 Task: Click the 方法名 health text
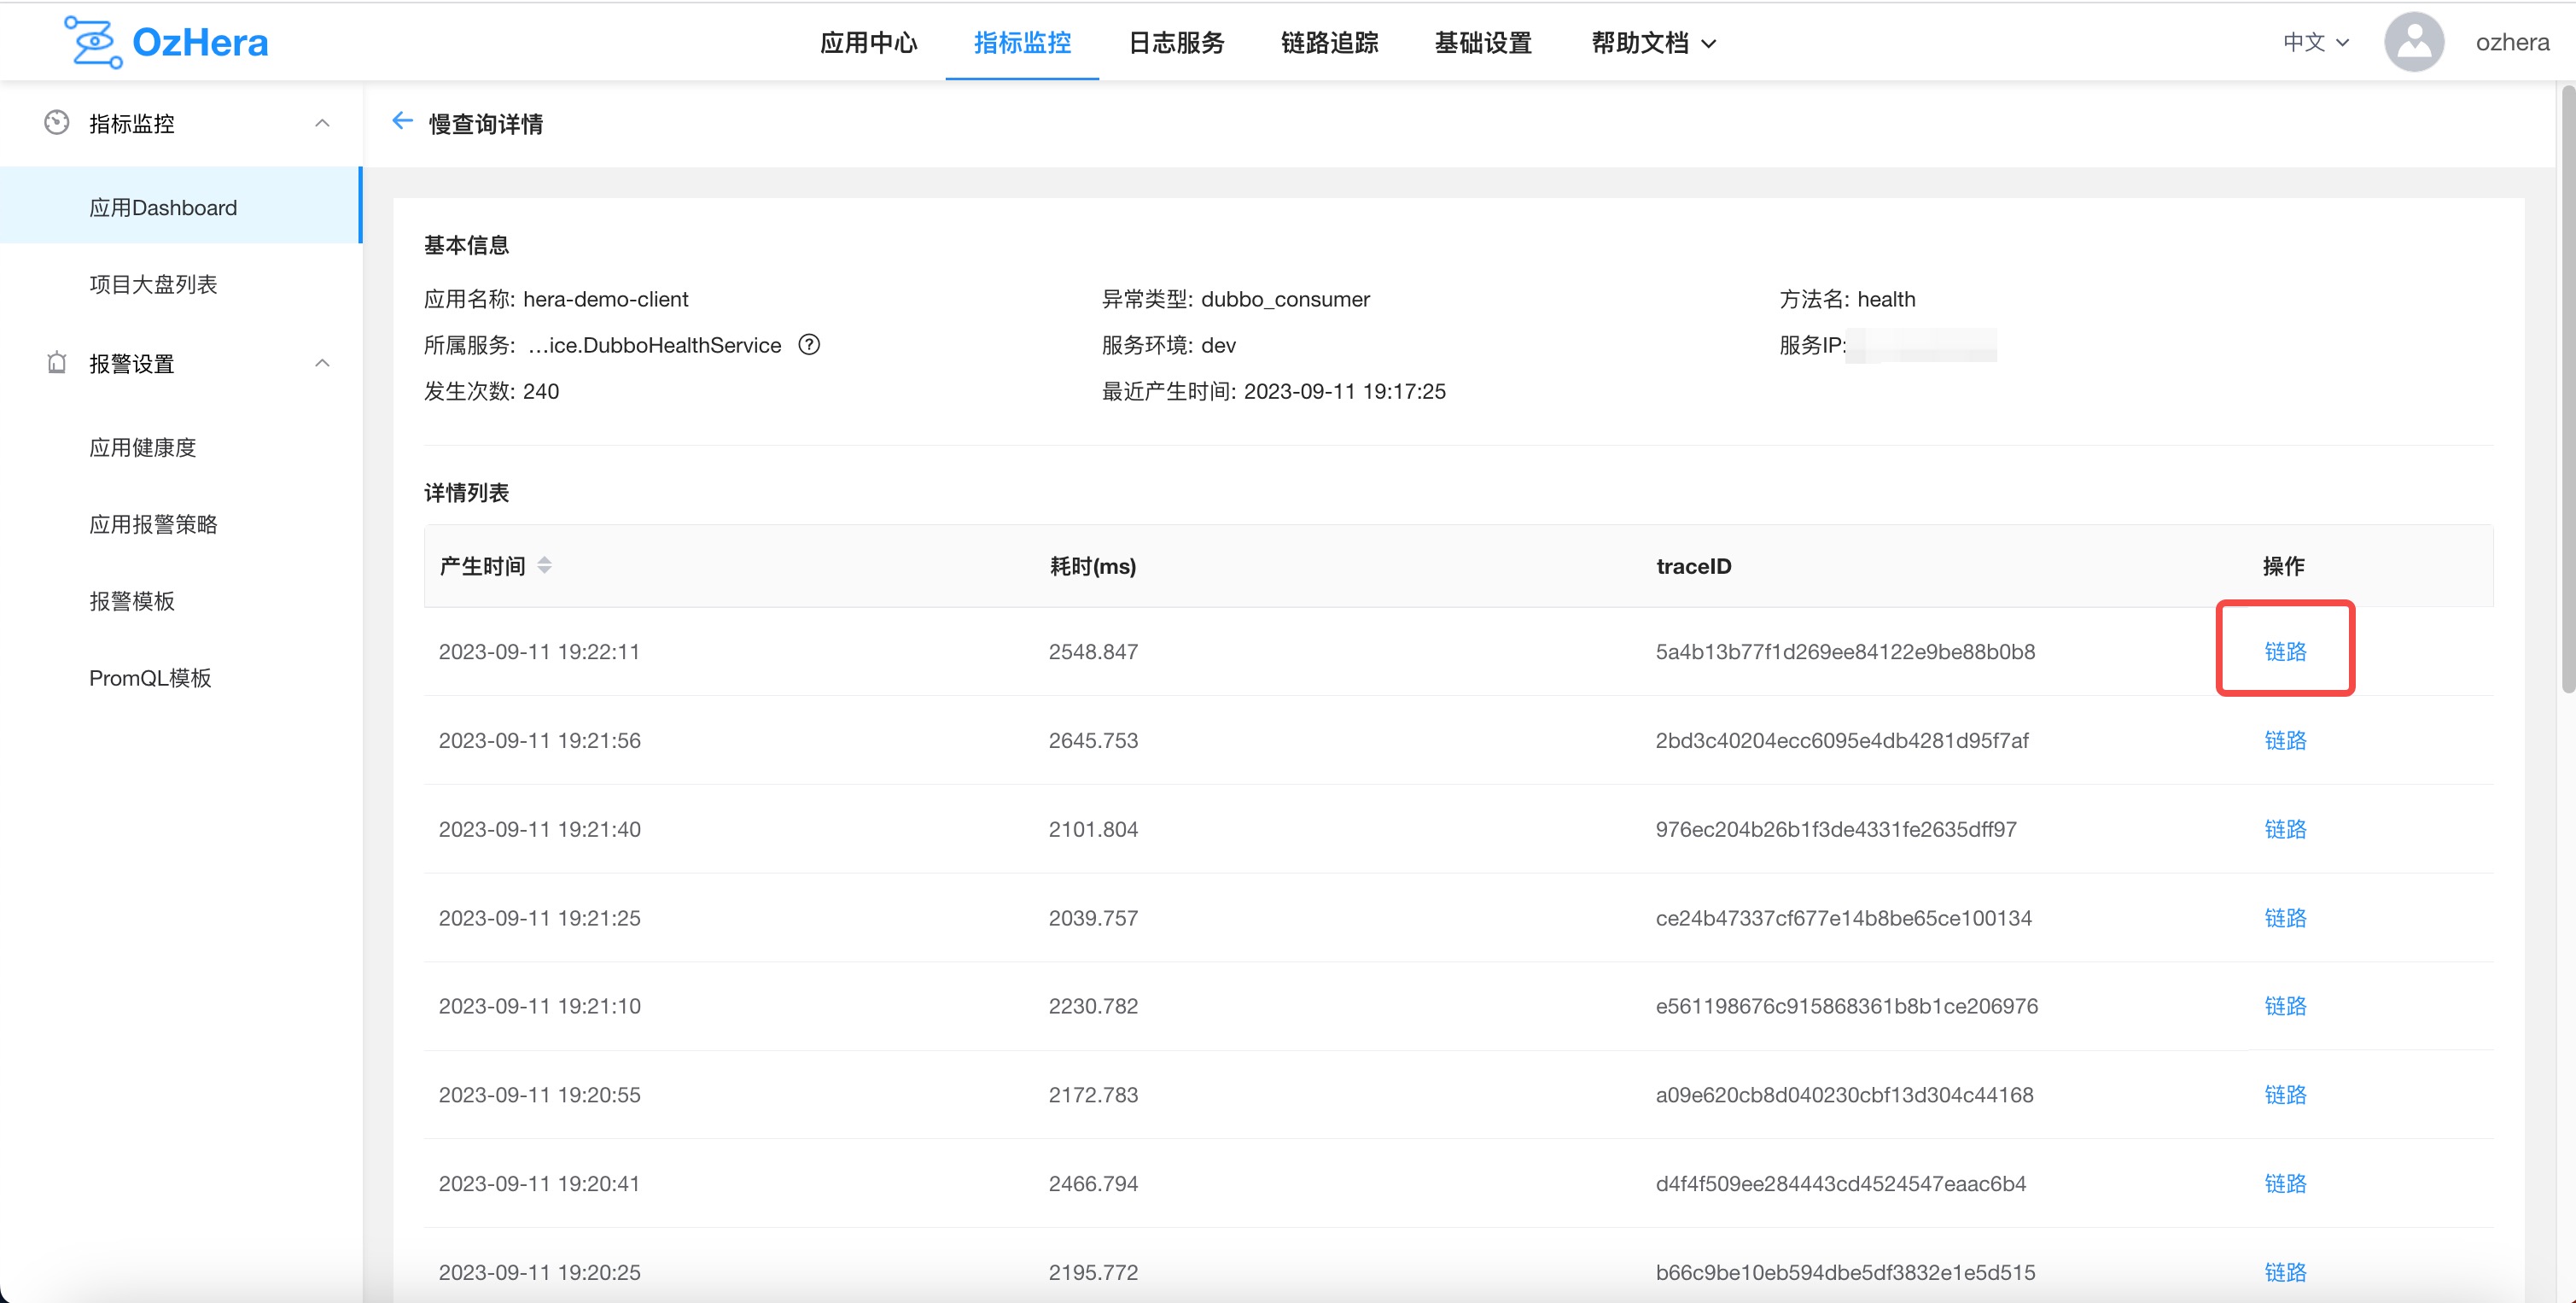click(1847, 299)
